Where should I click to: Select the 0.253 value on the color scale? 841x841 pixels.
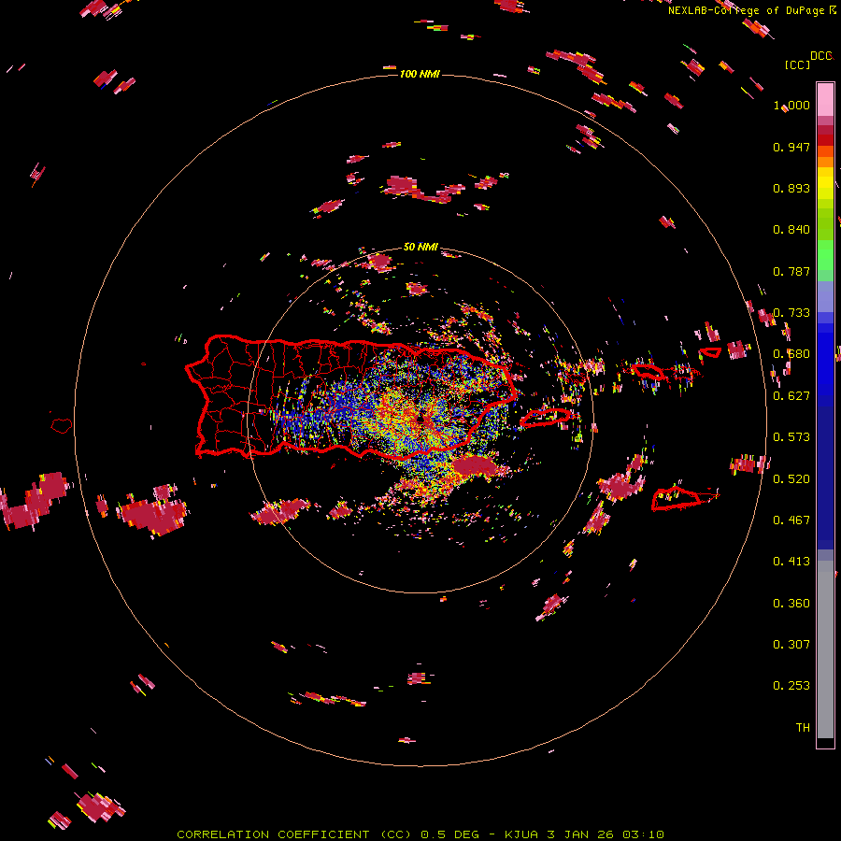click(x=791, y=686)
